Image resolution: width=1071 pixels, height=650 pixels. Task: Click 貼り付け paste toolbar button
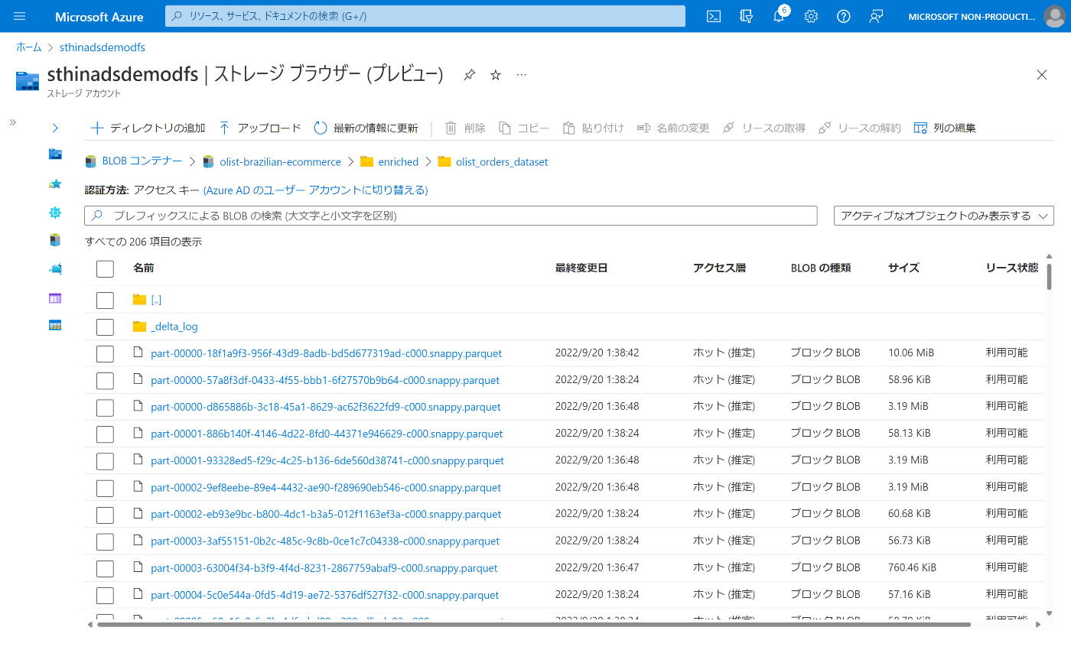tap(594, 128)
